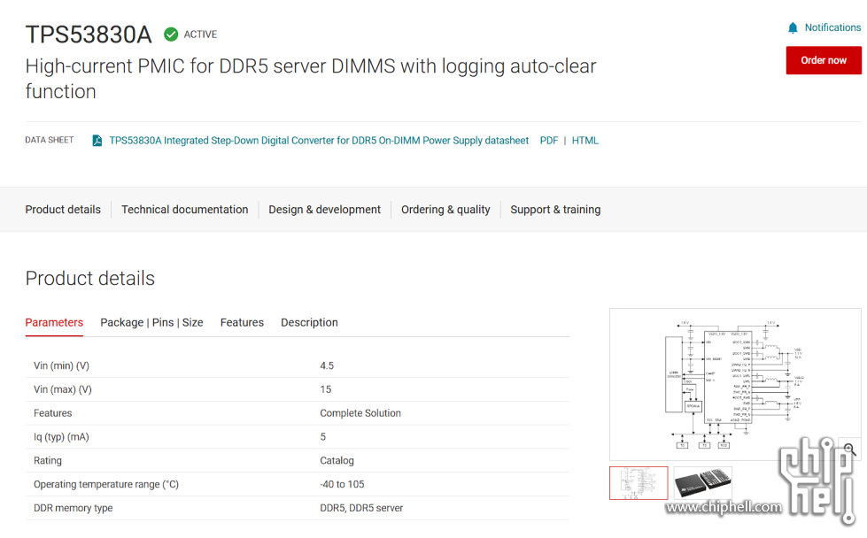Go to Product details navigation item
The height and width of the screenshot is (538, 867).
pos(63,210)
